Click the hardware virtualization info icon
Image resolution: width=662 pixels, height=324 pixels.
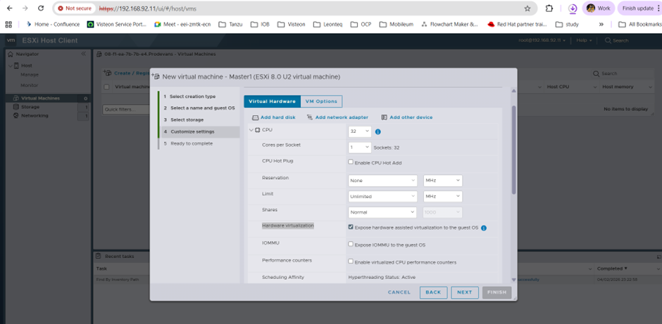tap(484, 228)
